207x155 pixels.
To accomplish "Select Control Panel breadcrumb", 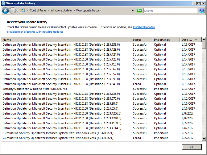I will click(38, 10).
